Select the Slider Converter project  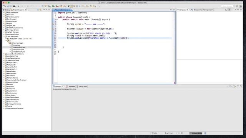13,102
